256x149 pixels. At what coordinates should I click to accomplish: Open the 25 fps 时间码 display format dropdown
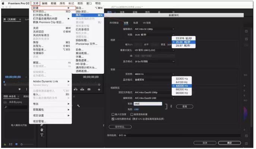154,62
